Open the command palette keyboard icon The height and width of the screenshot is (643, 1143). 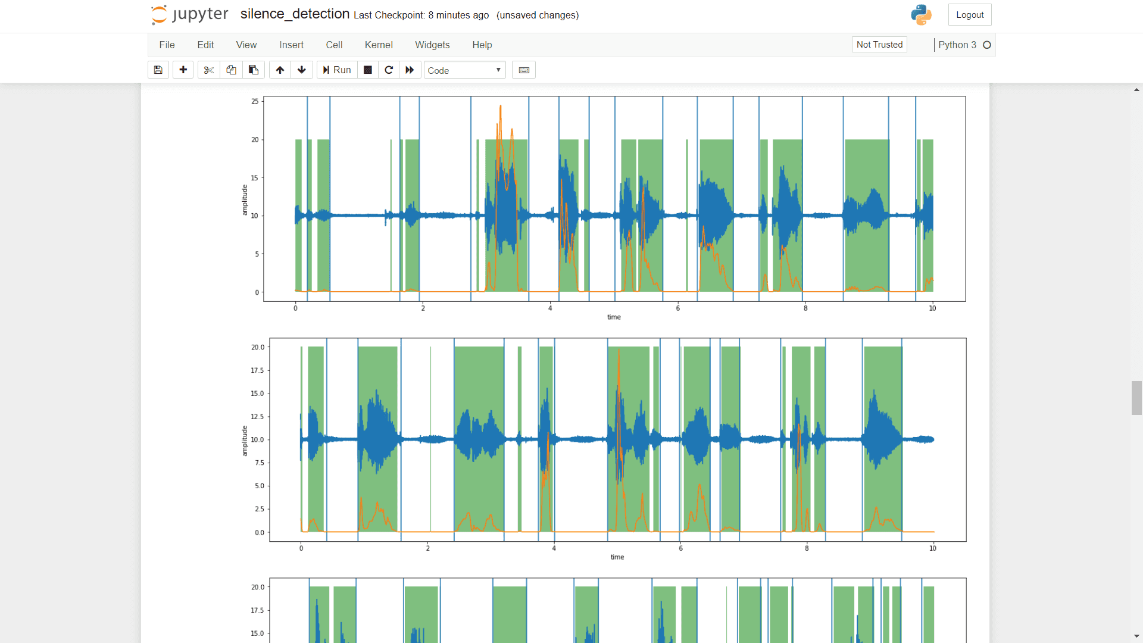(x=523, y=70)
